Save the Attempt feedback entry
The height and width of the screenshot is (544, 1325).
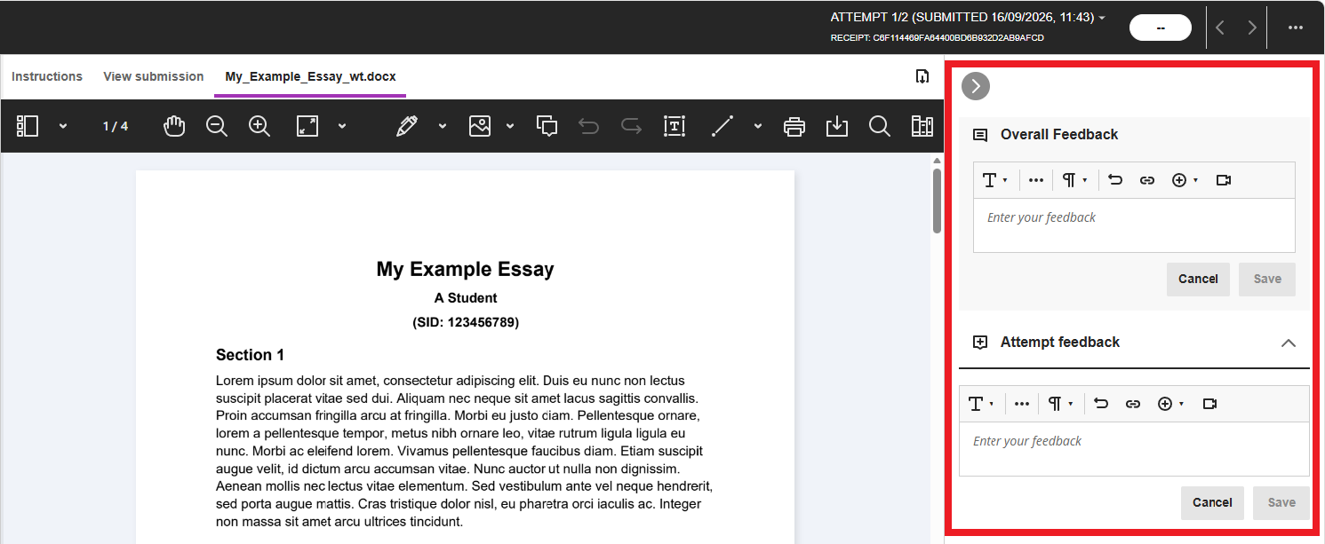[1281, 502]
